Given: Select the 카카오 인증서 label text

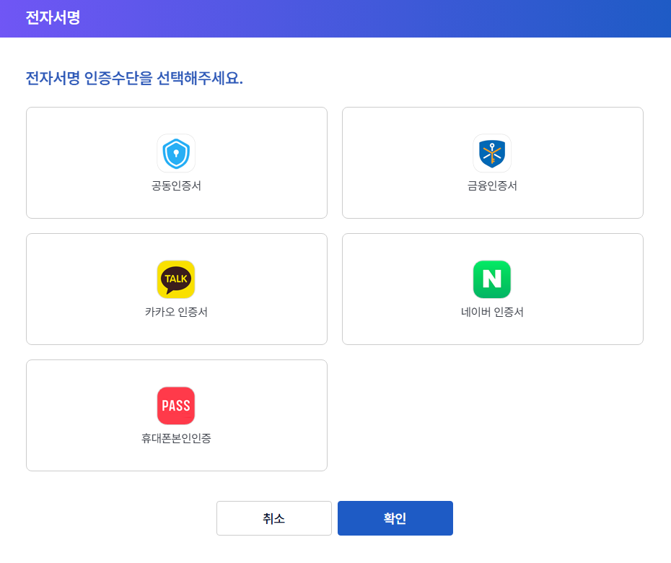Looking at the screenshot, I should [176, 312].
